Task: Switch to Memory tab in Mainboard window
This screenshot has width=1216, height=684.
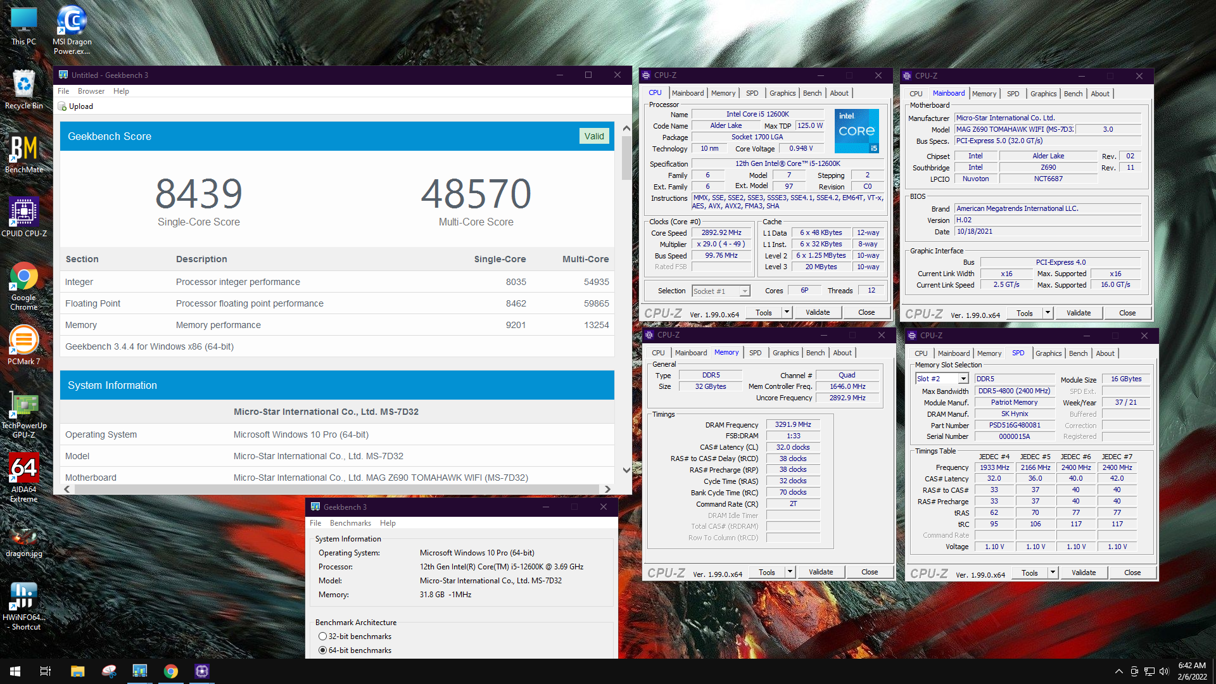Action: click(984, 94)
